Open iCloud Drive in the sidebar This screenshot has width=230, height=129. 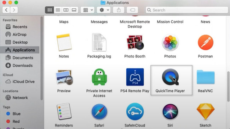click(x=20, y=81)
